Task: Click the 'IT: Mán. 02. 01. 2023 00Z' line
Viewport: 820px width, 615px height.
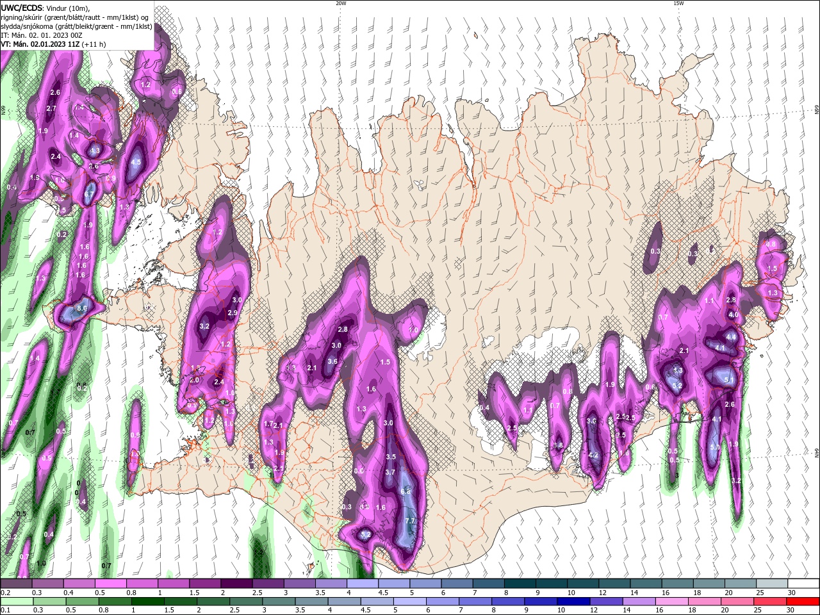Action: point(42,35)
